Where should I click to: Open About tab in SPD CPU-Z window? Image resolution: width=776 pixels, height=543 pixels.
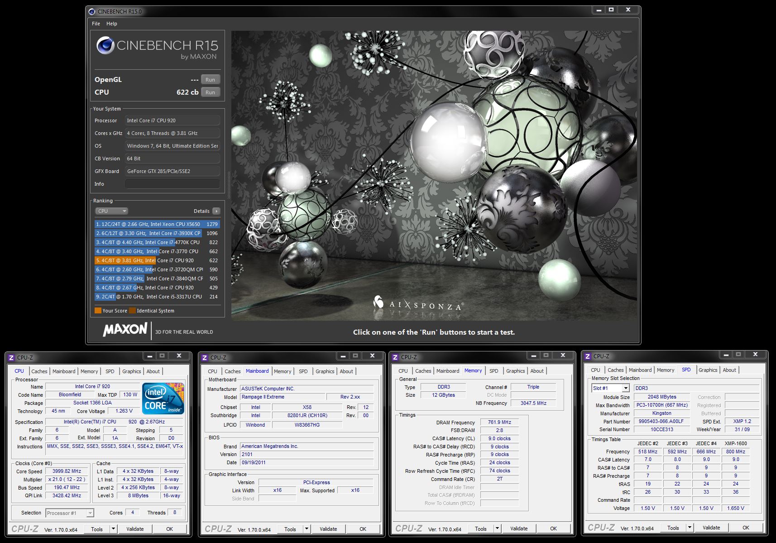tap(729, 370)
